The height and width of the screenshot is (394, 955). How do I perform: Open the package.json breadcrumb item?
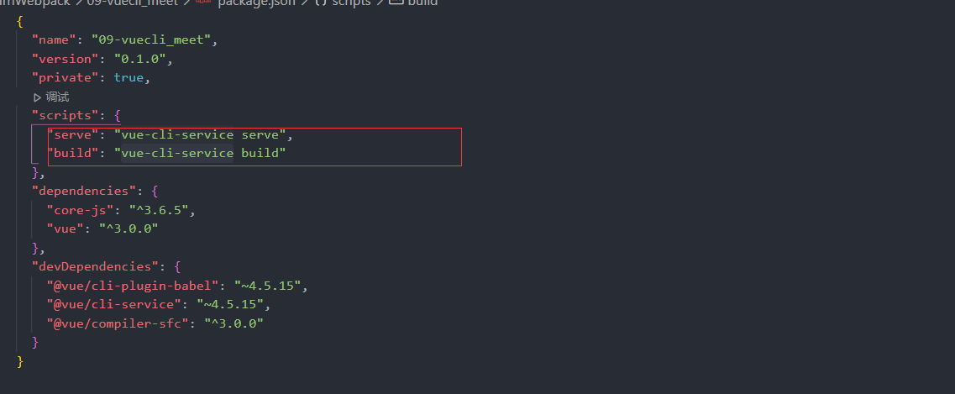point(257,3)
